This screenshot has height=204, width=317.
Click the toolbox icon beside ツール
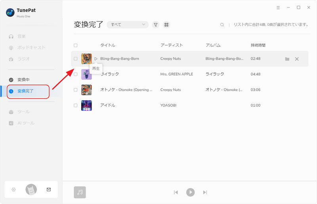coord(11,112)
